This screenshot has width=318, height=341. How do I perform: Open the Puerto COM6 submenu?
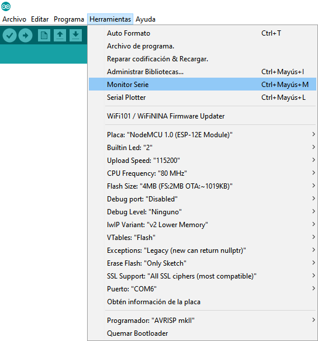[202, 289]
